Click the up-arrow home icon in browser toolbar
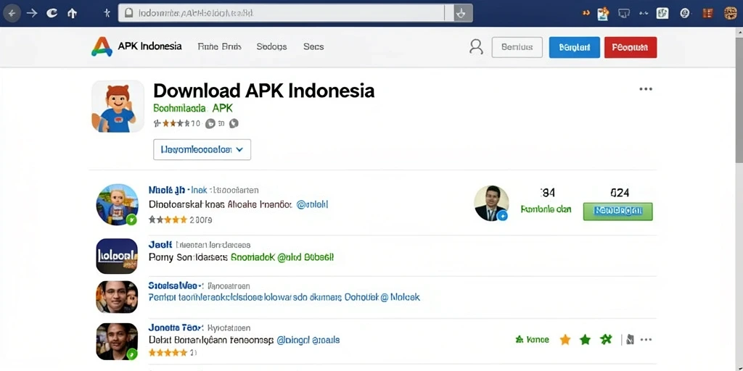The width and height of the screenshot is (743, 371). point(72,13)
